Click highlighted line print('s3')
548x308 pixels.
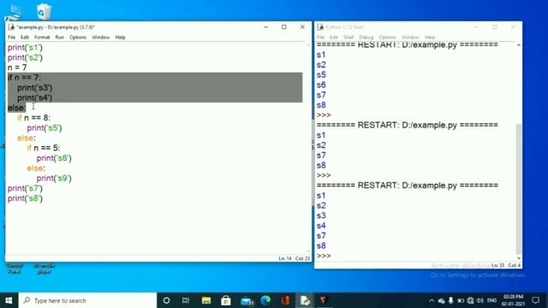(34, 87)
